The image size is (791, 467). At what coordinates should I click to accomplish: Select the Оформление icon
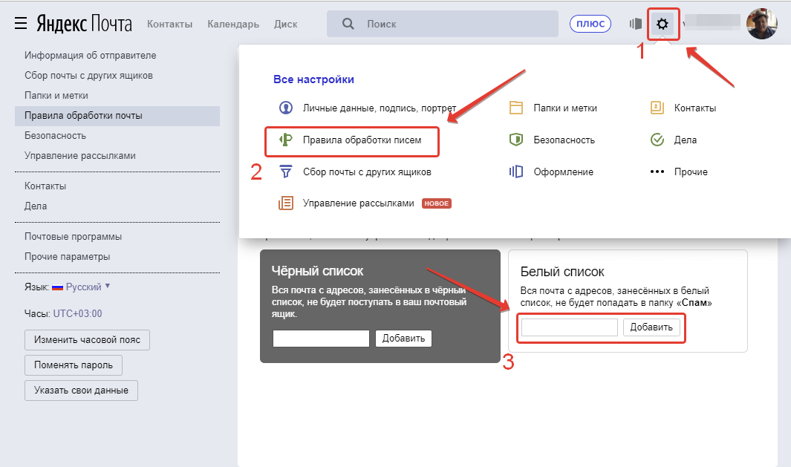(x=515, y=172)
